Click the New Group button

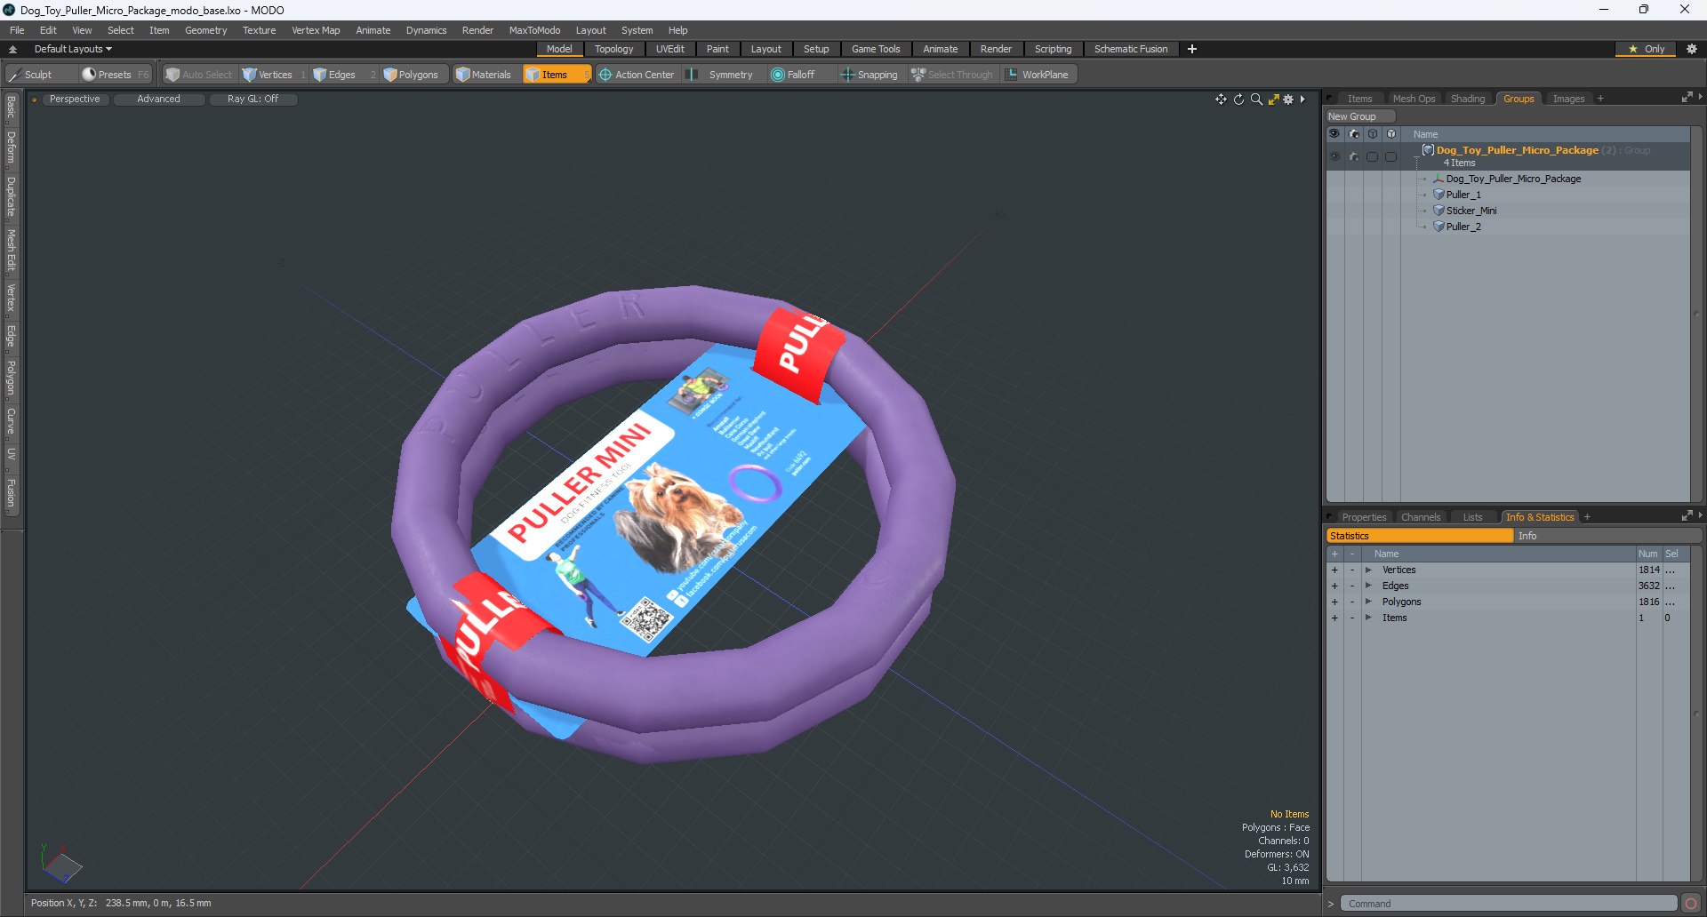[x=1359, y=116]
